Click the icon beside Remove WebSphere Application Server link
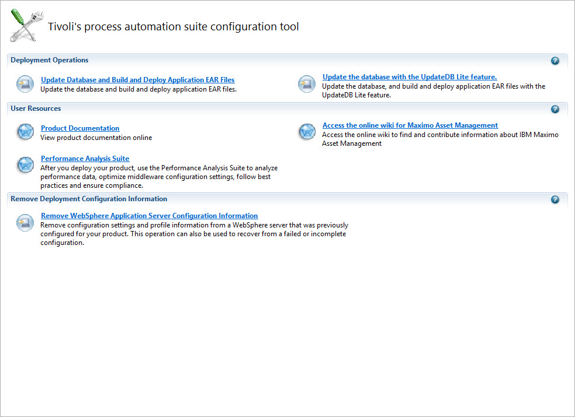This screenshot has width=575, height=417. (x=25, y=223)
